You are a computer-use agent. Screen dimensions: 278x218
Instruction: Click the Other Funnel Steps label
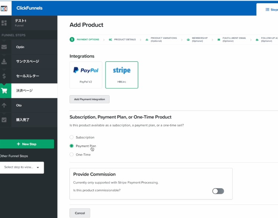14,156
